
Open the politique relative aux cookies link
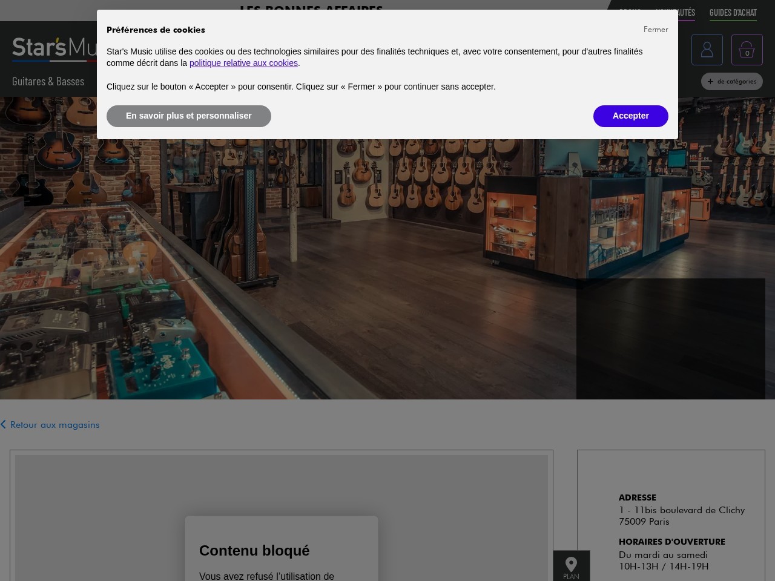pos(243,63)
